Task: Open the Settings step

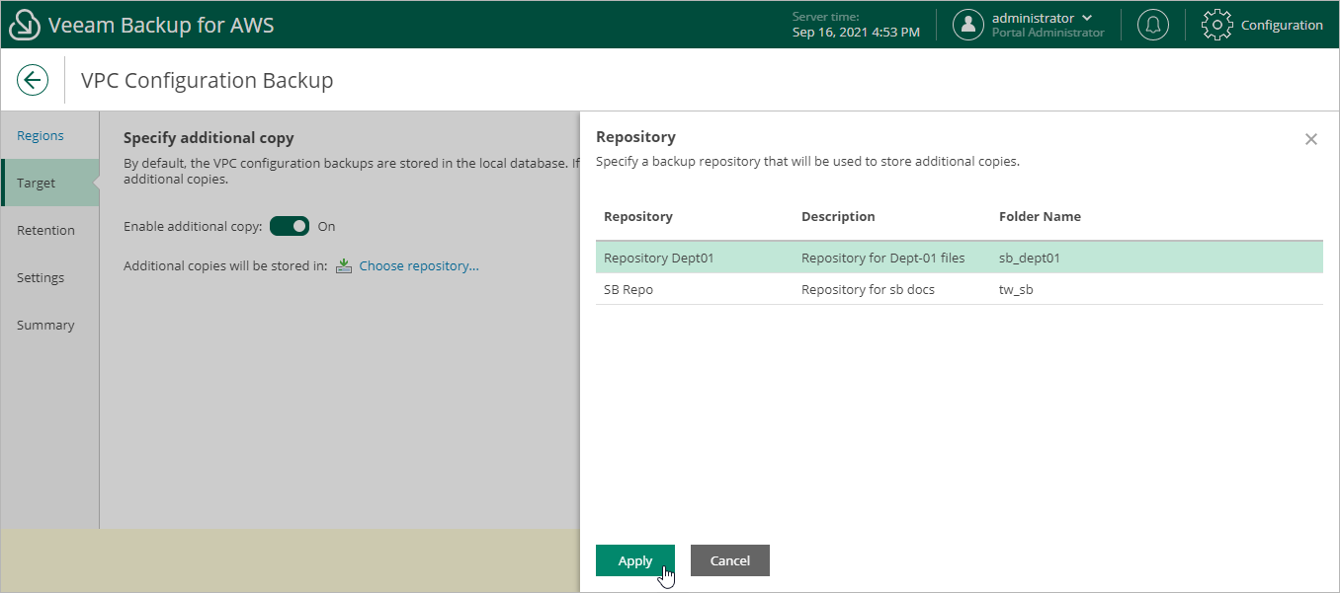Action: (40, 277)
